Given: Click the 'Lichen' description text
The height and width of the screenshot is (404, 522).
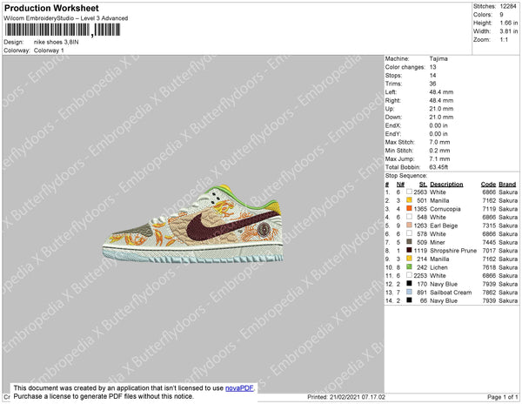Looking at the screenshot, I should 438,267.
